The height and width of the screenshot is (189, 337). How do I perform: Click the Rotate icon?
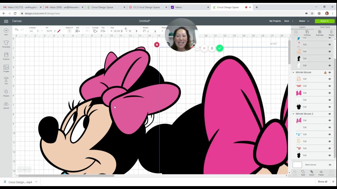(144, 31)
